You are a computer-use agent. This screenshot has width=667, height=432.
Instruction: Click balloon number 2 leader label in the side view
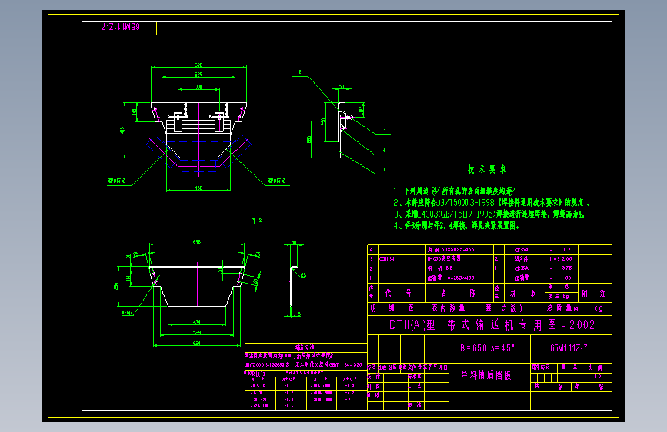click(300, 71)
